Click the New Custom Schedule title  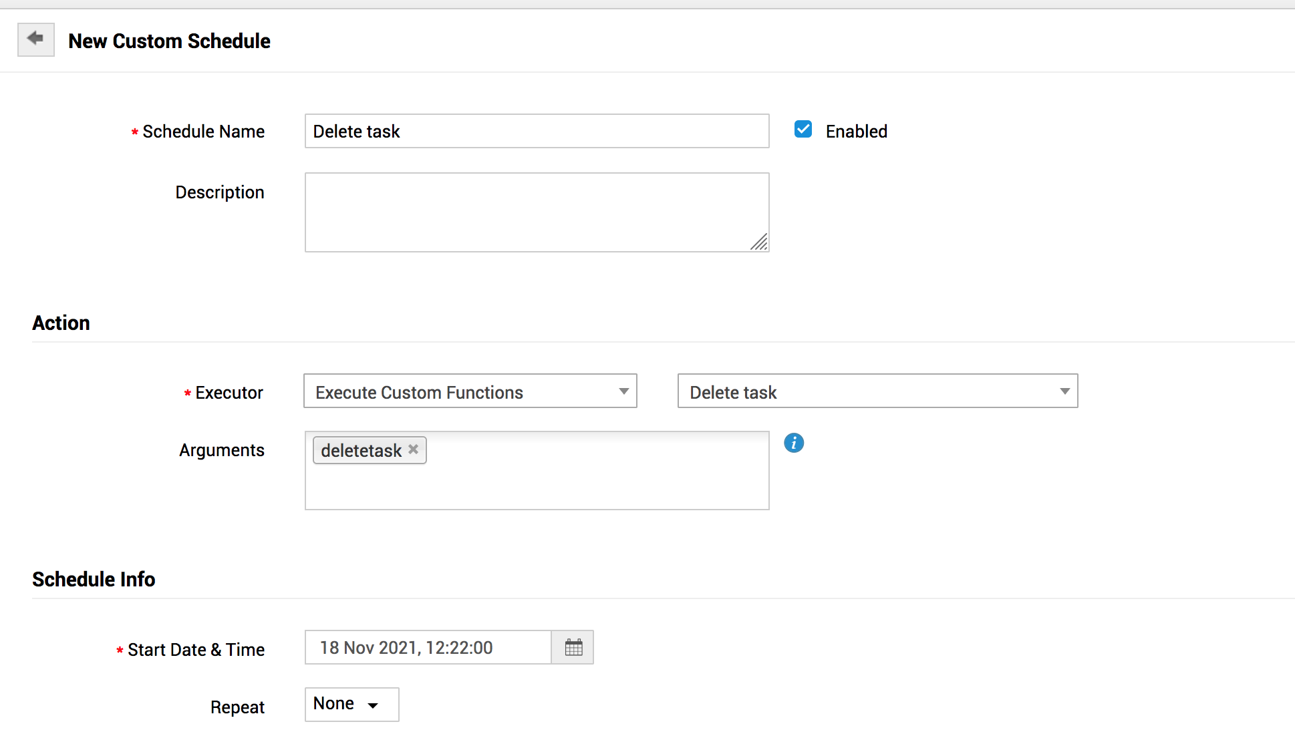[169, 41]
